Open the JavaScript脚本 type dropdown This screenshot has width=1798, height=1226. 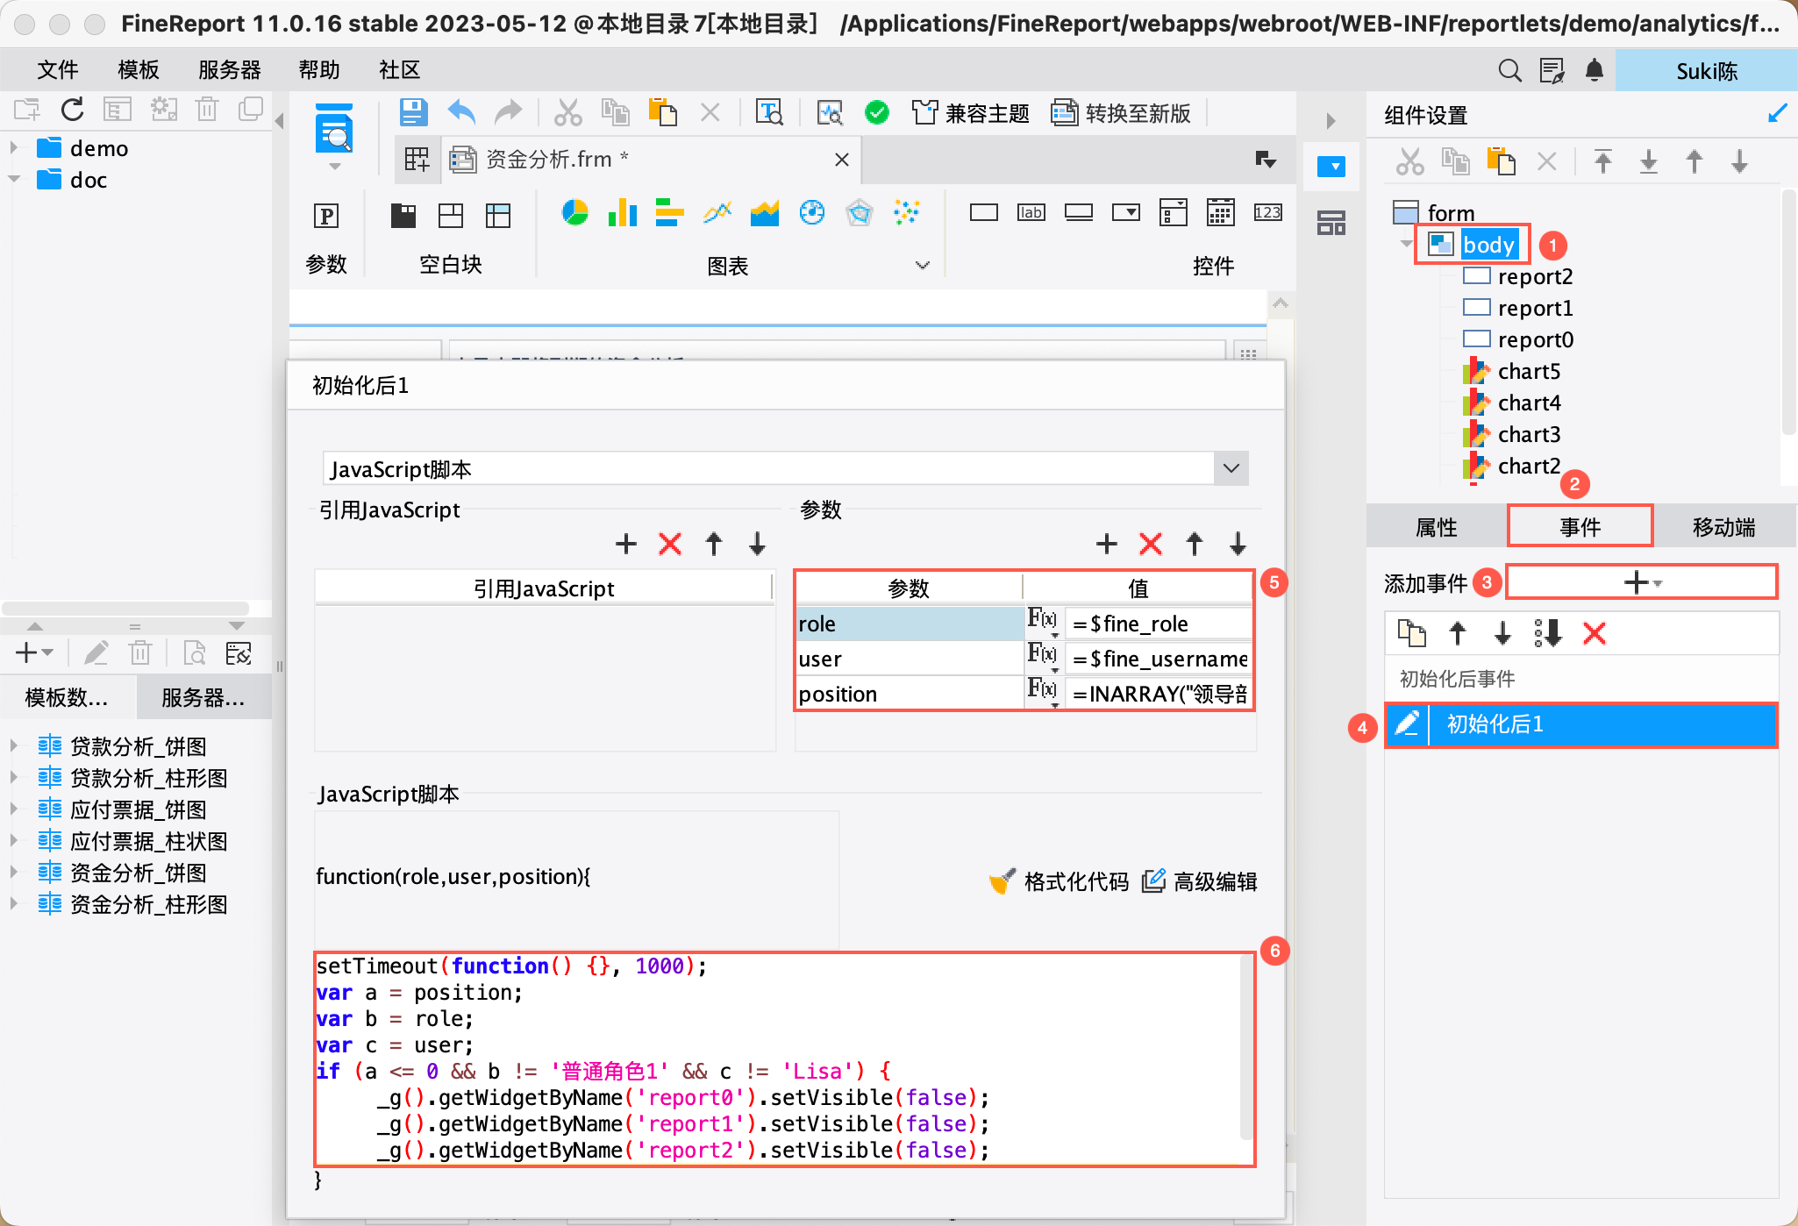(1231, 468)
